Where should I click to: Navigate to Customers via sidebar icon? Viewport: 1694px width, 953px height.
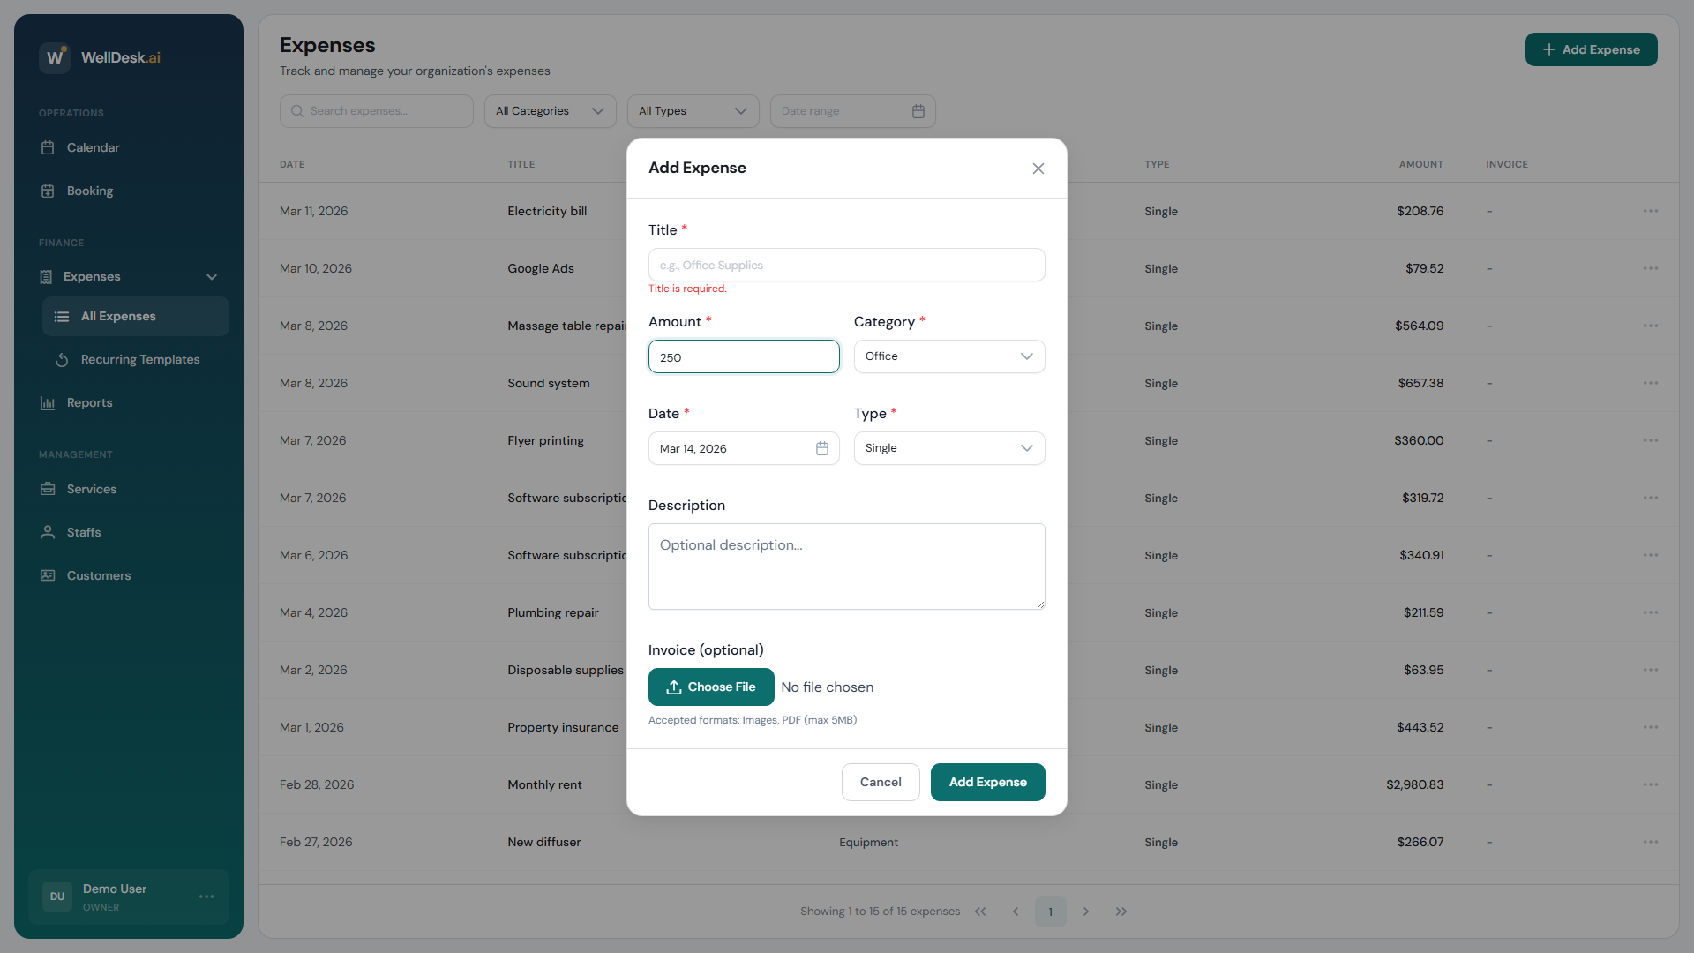tap(49, 575)
